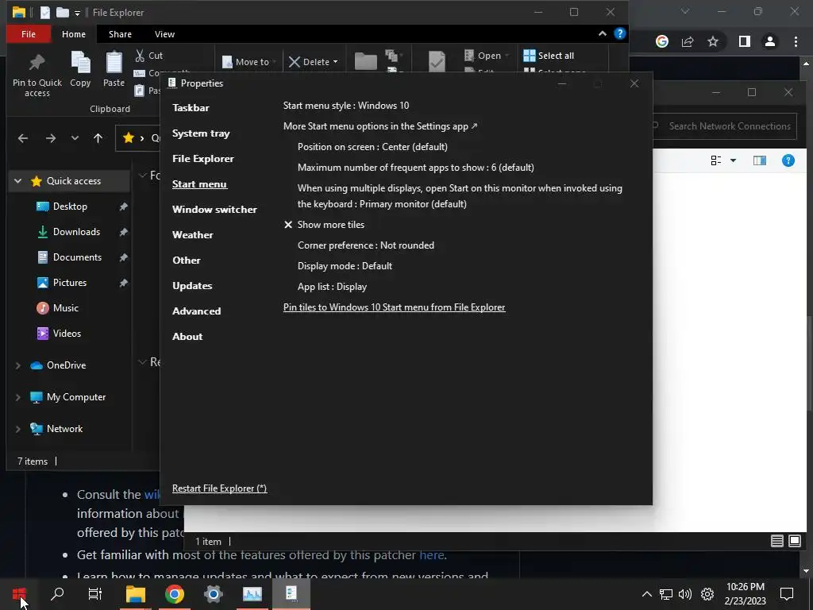The width and height of the screenshot is (813, 610).
Task: Open Google Chrome from taskbar
Action: coord(174,594)
